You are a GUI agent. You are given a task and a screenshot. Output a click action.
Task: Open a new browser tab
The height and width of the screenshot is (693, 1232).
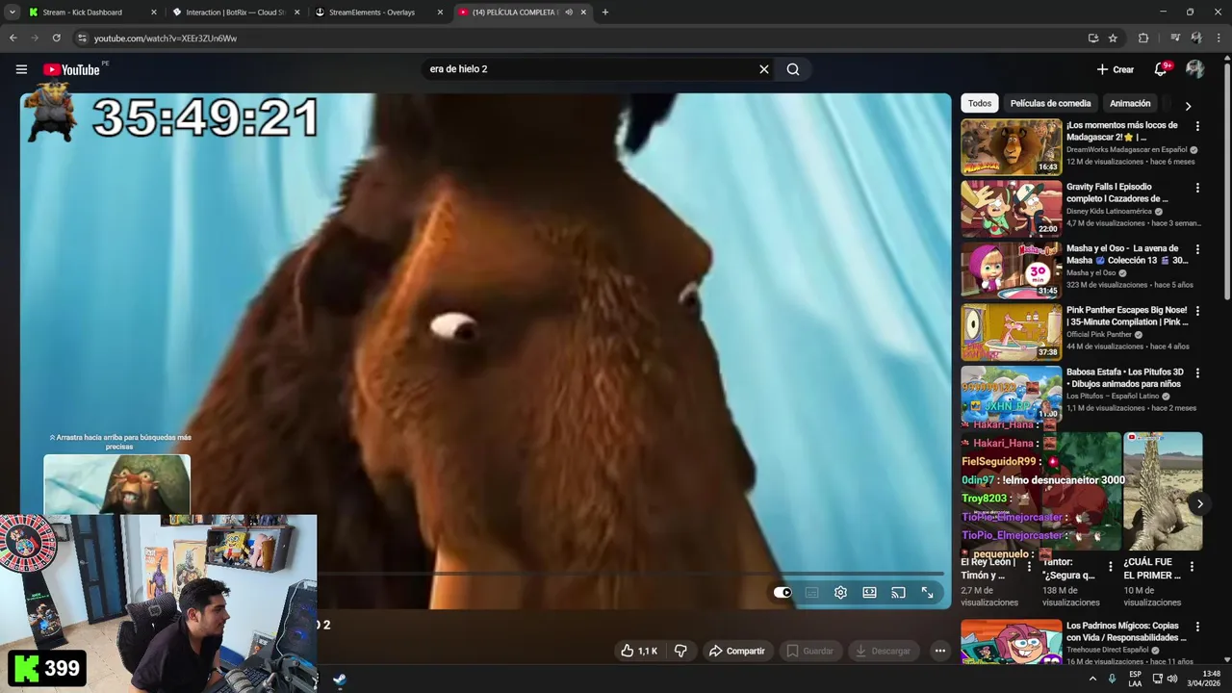click(x=604, y=13)
